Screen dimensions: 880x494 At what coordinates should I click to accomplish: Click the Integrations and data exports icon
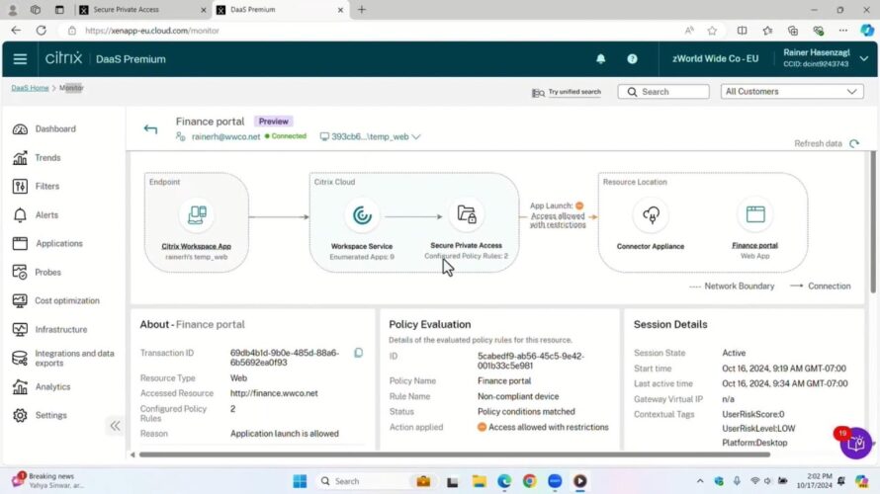[20, 359]
